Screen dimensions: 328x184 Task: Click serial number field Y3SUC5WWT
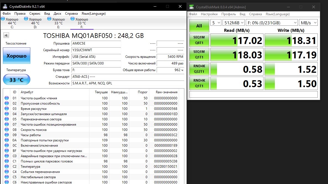tap(96, 50)
